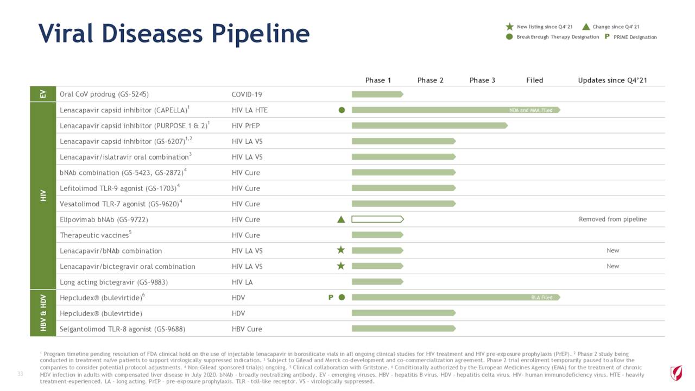Screen dimensions: 695x391
Task: Click the PURPOSE 1 & 2 progress bar
Action: (x=430, y=125)
